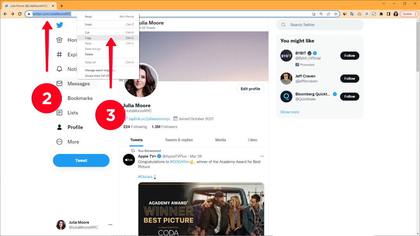Close the Julia Moore browser tab
Image resolution: width=420 pixels, height=236 pixels.
pyautogui.click(x=53, y=5)
